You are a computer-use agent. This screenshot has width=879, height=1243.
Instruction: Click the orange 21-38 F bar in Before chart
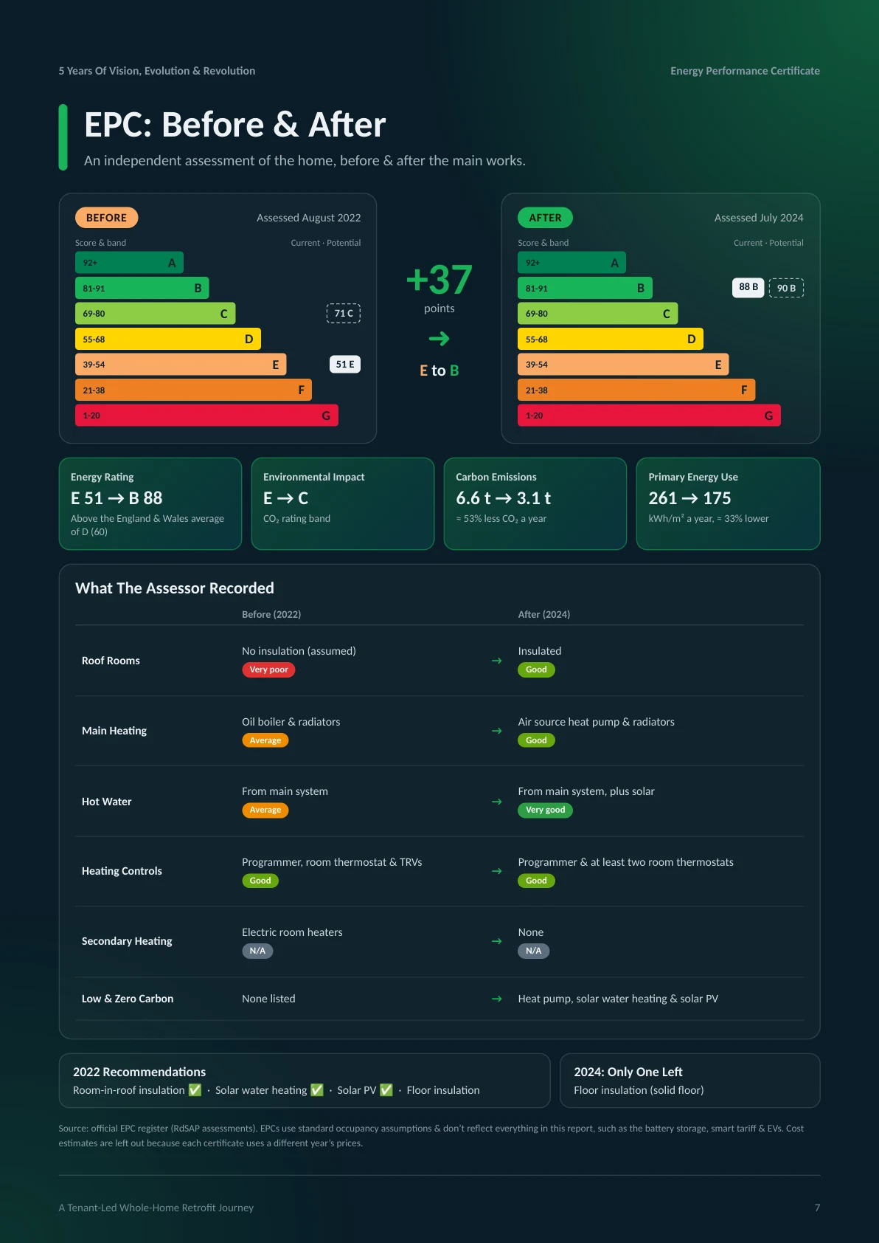[193, 390]
